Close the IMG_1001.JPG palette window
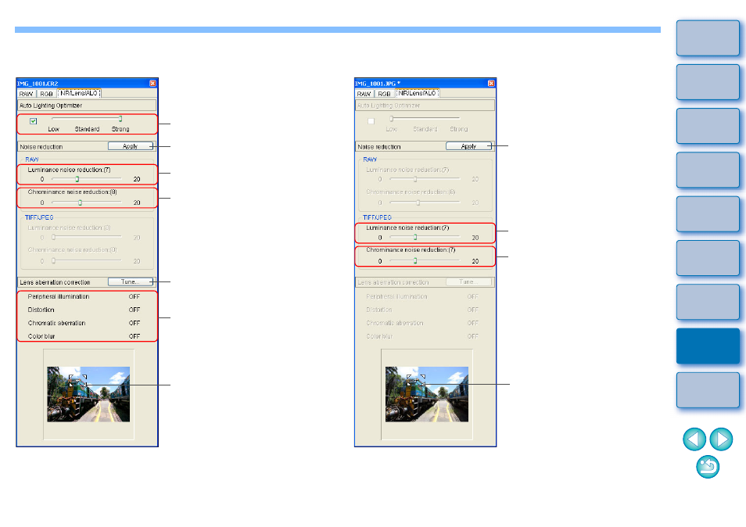 [x=491, y=83]
